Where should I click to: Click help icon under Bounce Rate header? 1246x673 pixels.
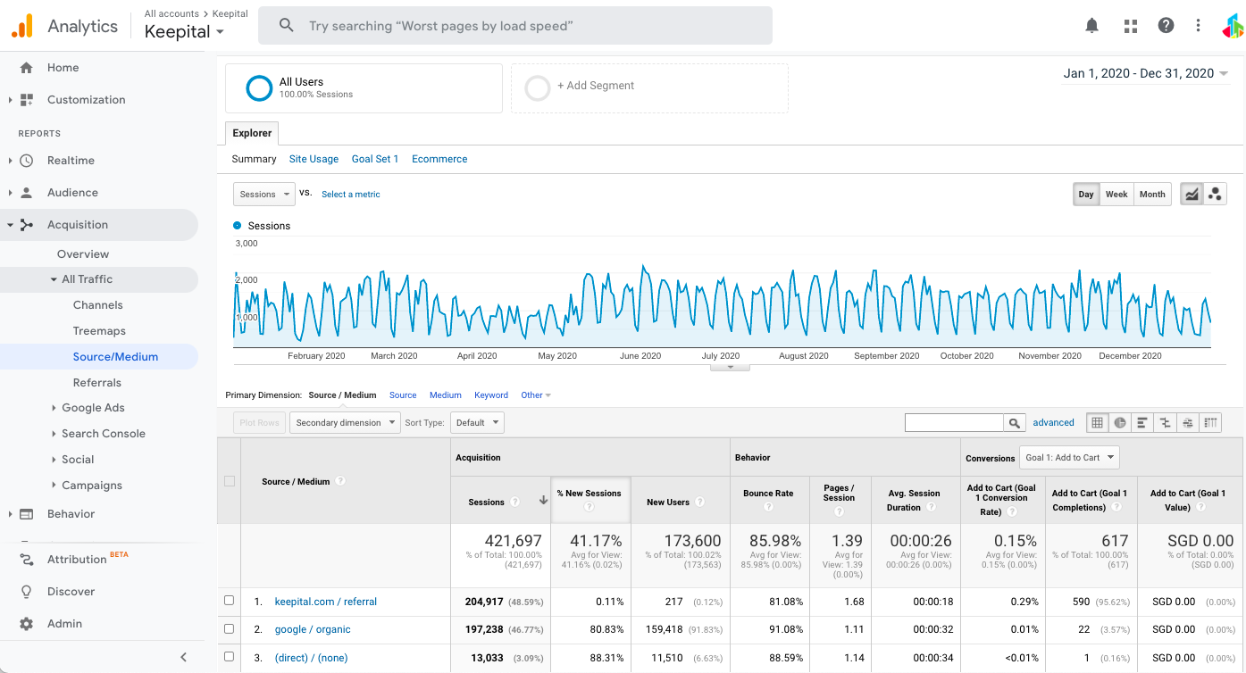(768, 507)
